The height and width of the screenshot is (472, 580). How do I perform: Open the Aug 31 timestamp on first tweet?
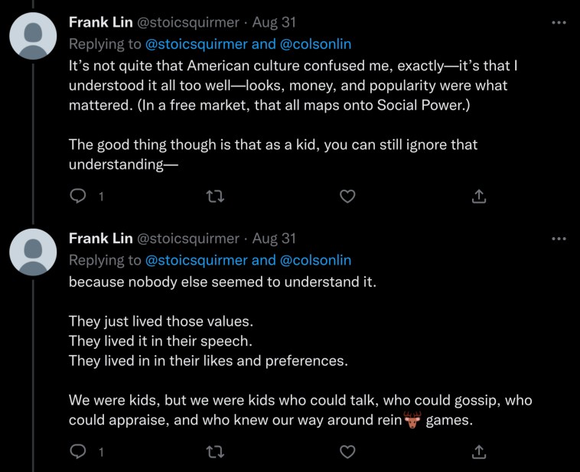click(x=274, y=23)
